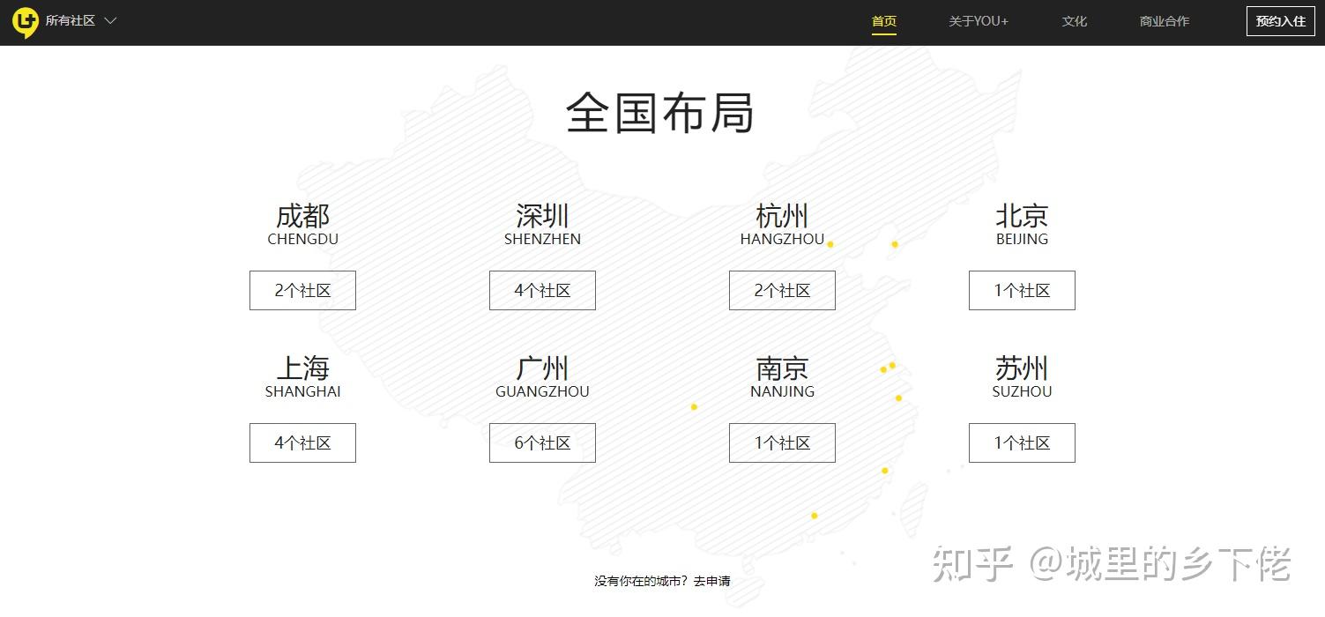The height and width of the screenshot is (617, 1325).
Task: Go to the 文化 menu item
Action: 1075,21
